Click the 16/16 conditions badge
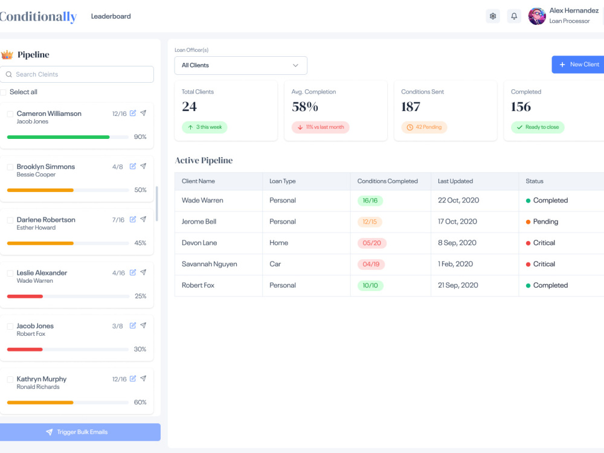The width and height of the screenshot is (604, 453). coord(370,201)
